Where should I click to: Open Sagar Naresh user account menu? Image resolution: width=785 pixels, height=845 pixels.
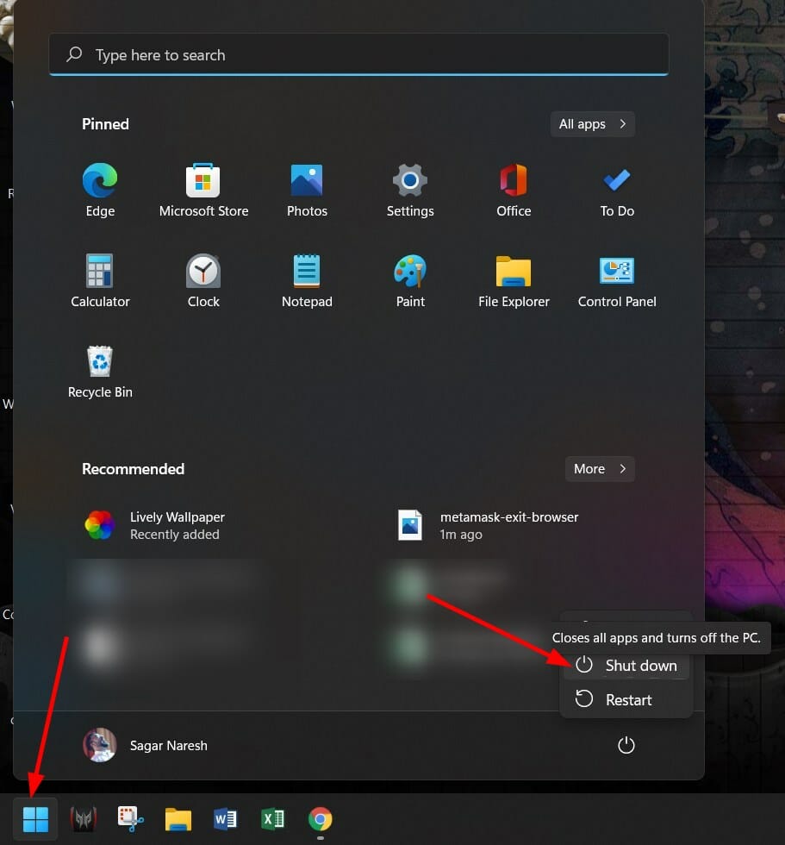pyautogui.click(x=146, y=745)
